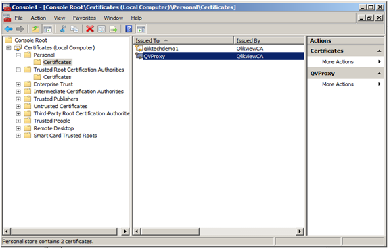
Task: Click the Certificates (Local Computer) snap-in icon
Action: (18, 47)
